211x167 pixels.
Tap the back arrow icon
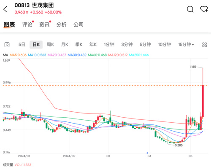coord(5,9)
